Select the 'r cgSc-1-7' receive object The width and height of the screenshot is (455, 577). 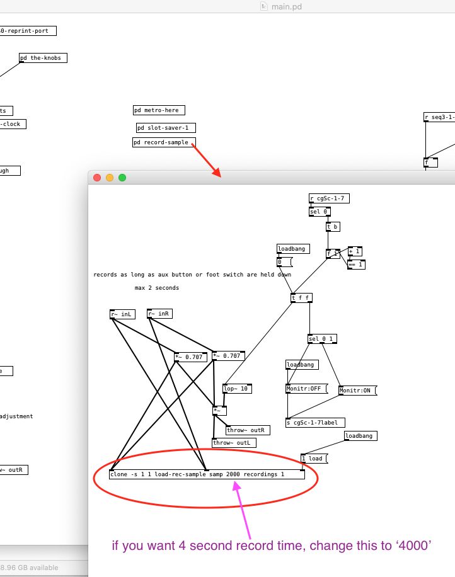329,198
